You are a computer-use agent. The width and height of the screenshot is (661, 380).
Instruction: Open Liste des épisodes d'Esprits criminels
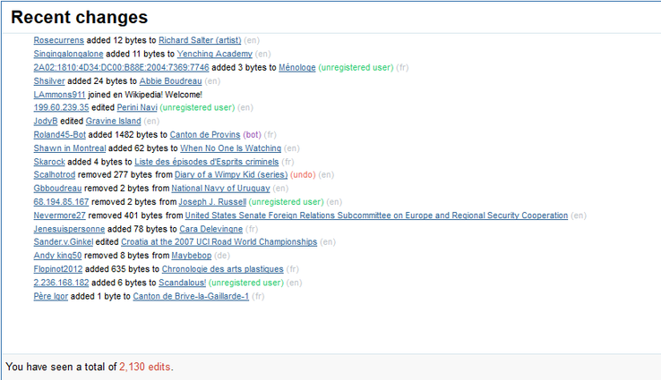(207, 162)
